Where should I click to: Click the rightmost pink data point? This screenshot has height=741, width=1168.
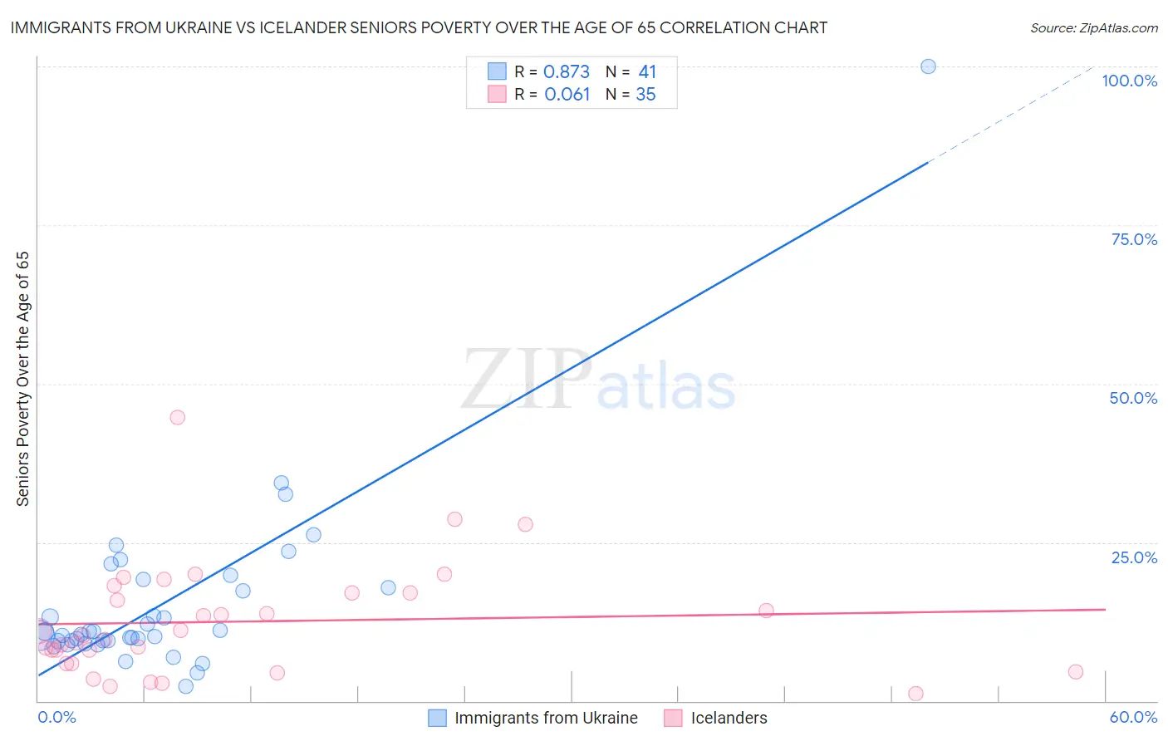(x=1076, y=672)
